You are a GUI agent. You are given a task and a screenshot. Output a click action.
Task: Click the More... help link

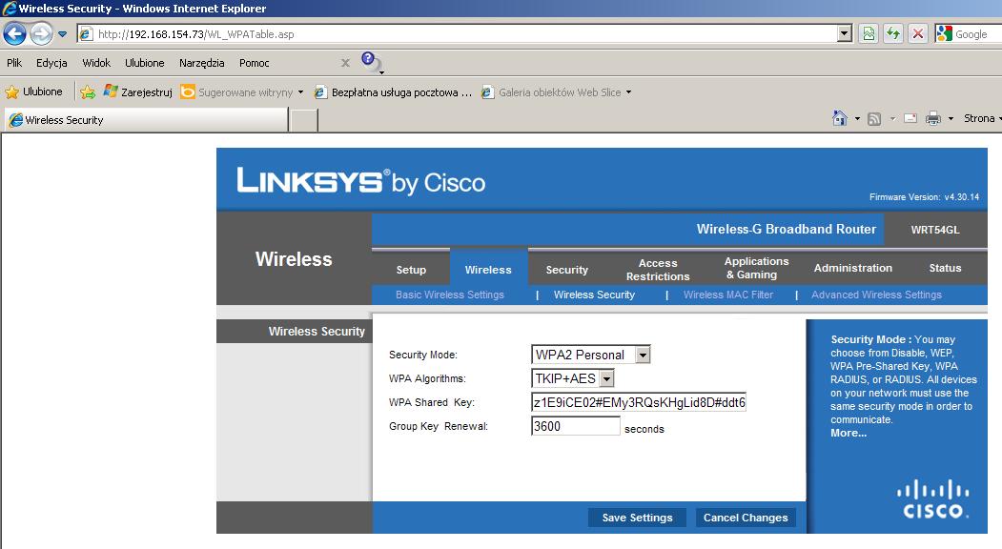pyautogui.click(x=848, y=434)
